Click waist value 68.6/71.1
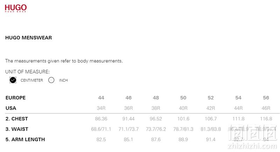Screen dimensions: 280x152 [x=101, y=129]
